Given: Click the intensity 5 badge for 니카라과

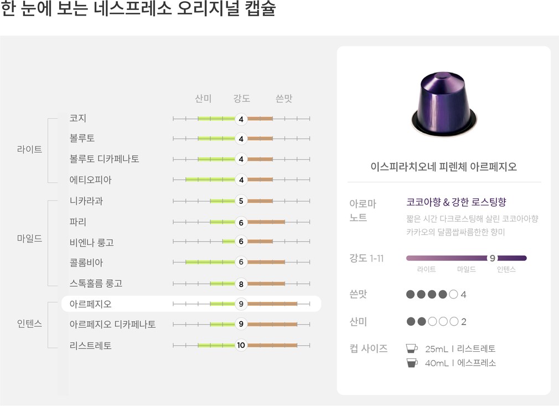Looking at the screenshot, I should [x=241, y=201].
